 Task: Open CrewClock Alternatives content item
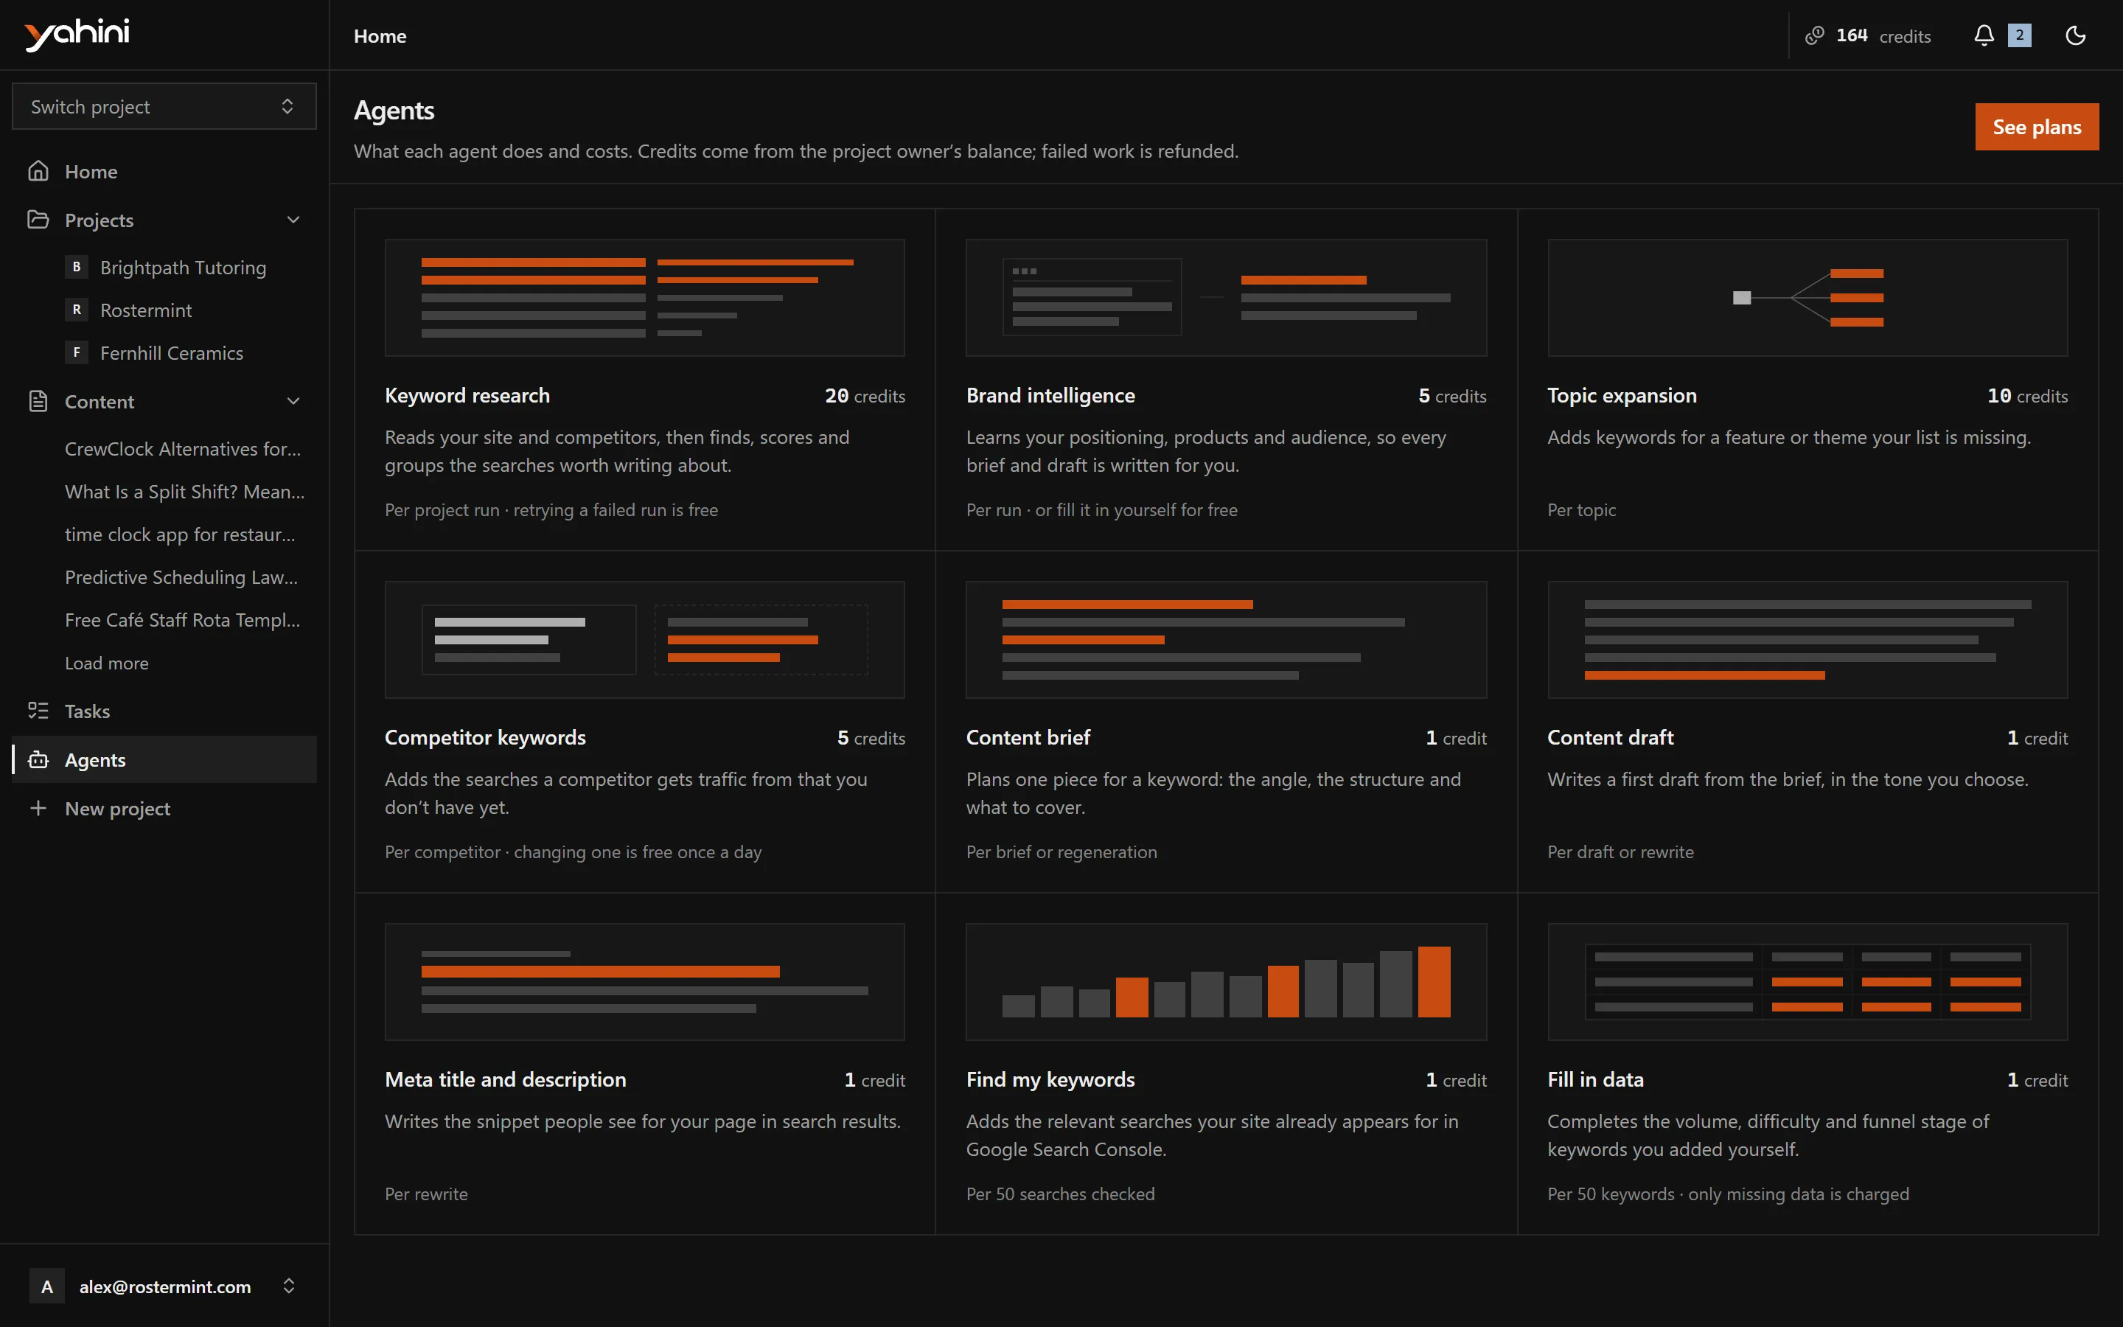tap(183, 448)
